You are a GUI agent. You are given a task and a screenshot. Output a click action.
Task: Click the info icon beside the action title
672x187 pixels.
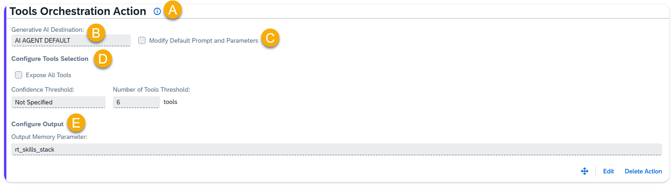[157, 12]
